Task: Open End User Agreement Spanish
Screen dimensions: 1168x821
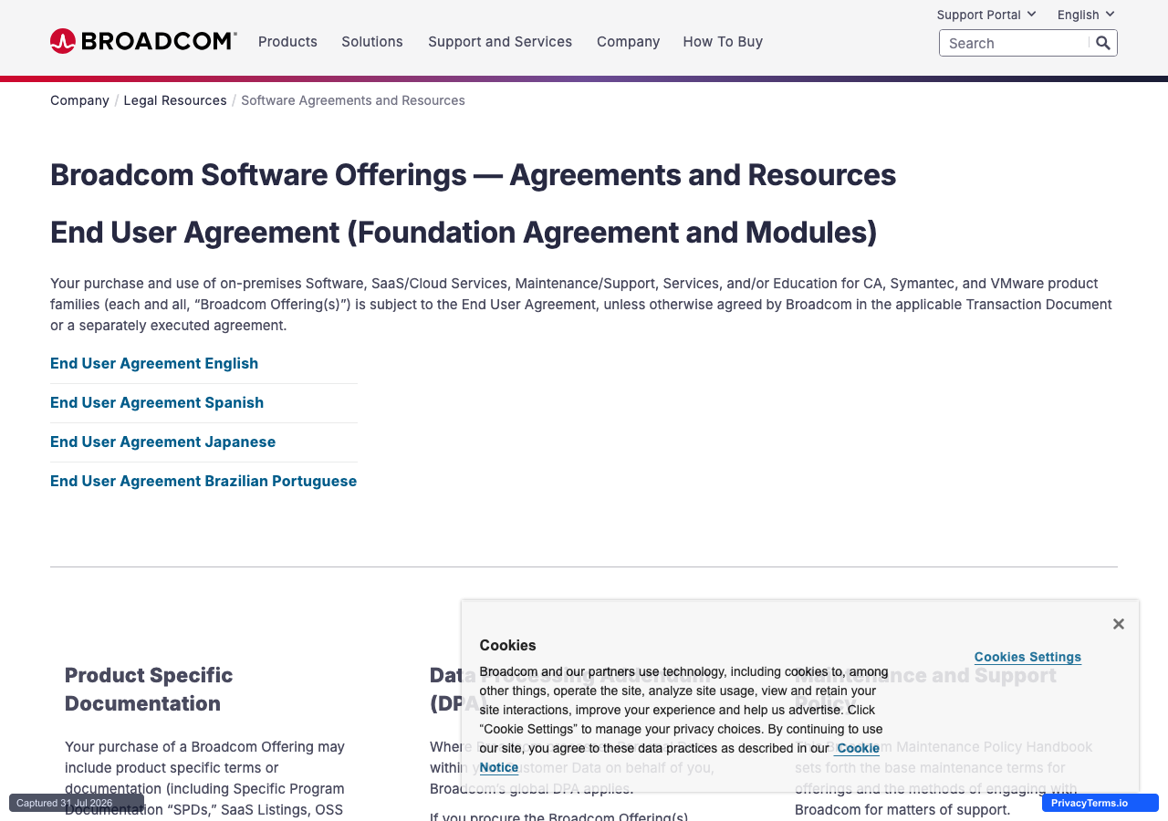Action: pyautogui.click(x=157, y=402)
